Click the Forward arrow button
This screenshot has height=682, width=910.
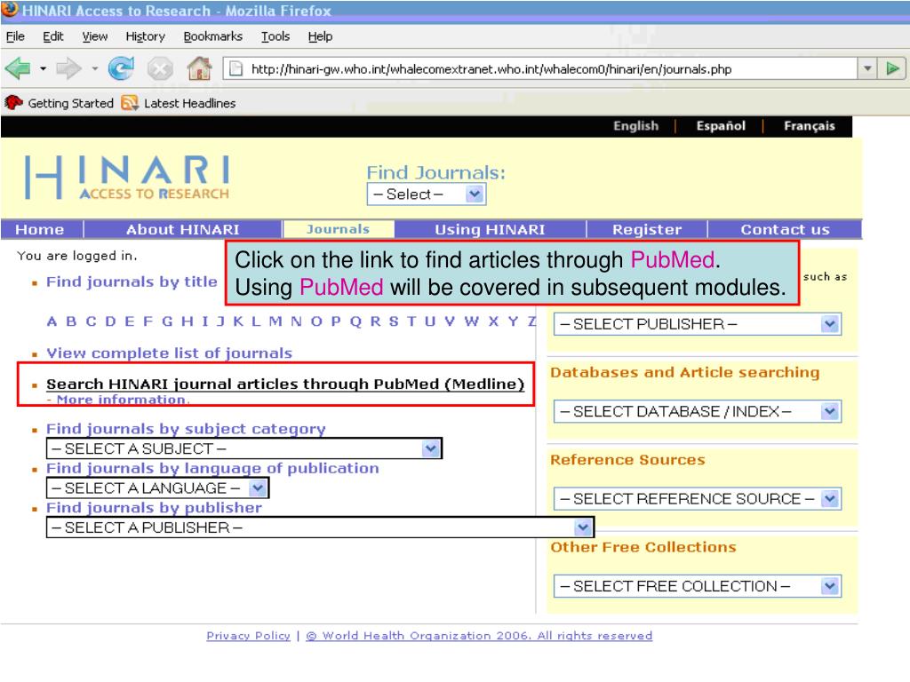(68, 68)
